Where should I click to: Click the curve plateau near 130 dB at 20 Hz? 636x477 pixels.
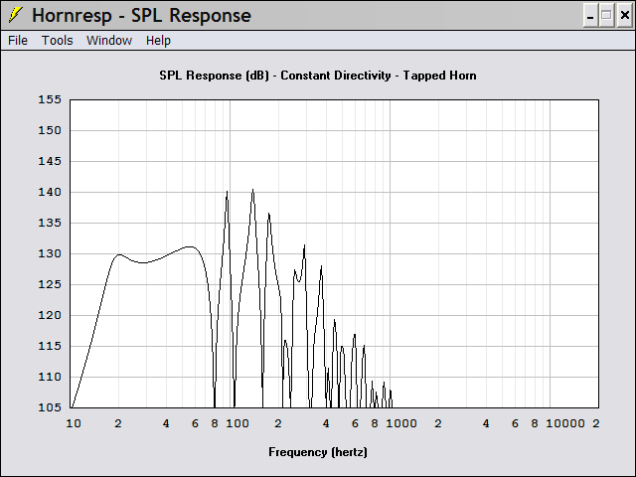[119, 254]
